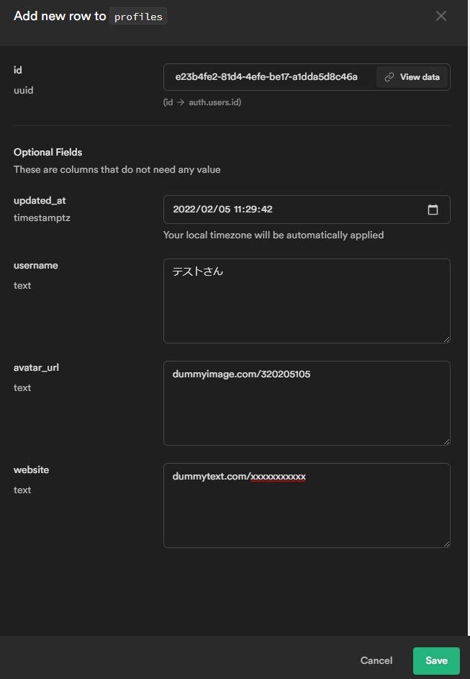Grab the username textarea resize handle
This screenshot has height=679, width=470.
[446, 338]
